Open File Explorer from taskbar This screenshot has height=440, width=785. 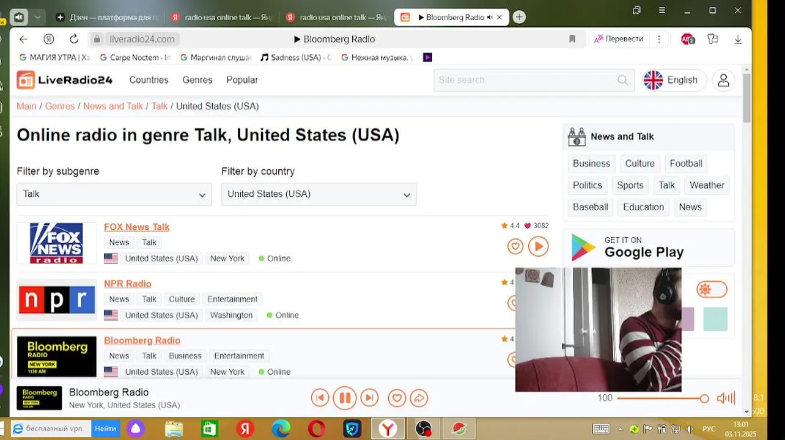(174, 429)
